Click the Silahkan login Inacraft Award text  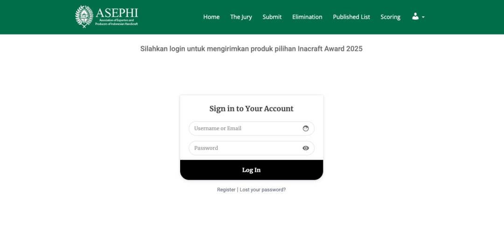pyautogui.click(x=252, y=49)
